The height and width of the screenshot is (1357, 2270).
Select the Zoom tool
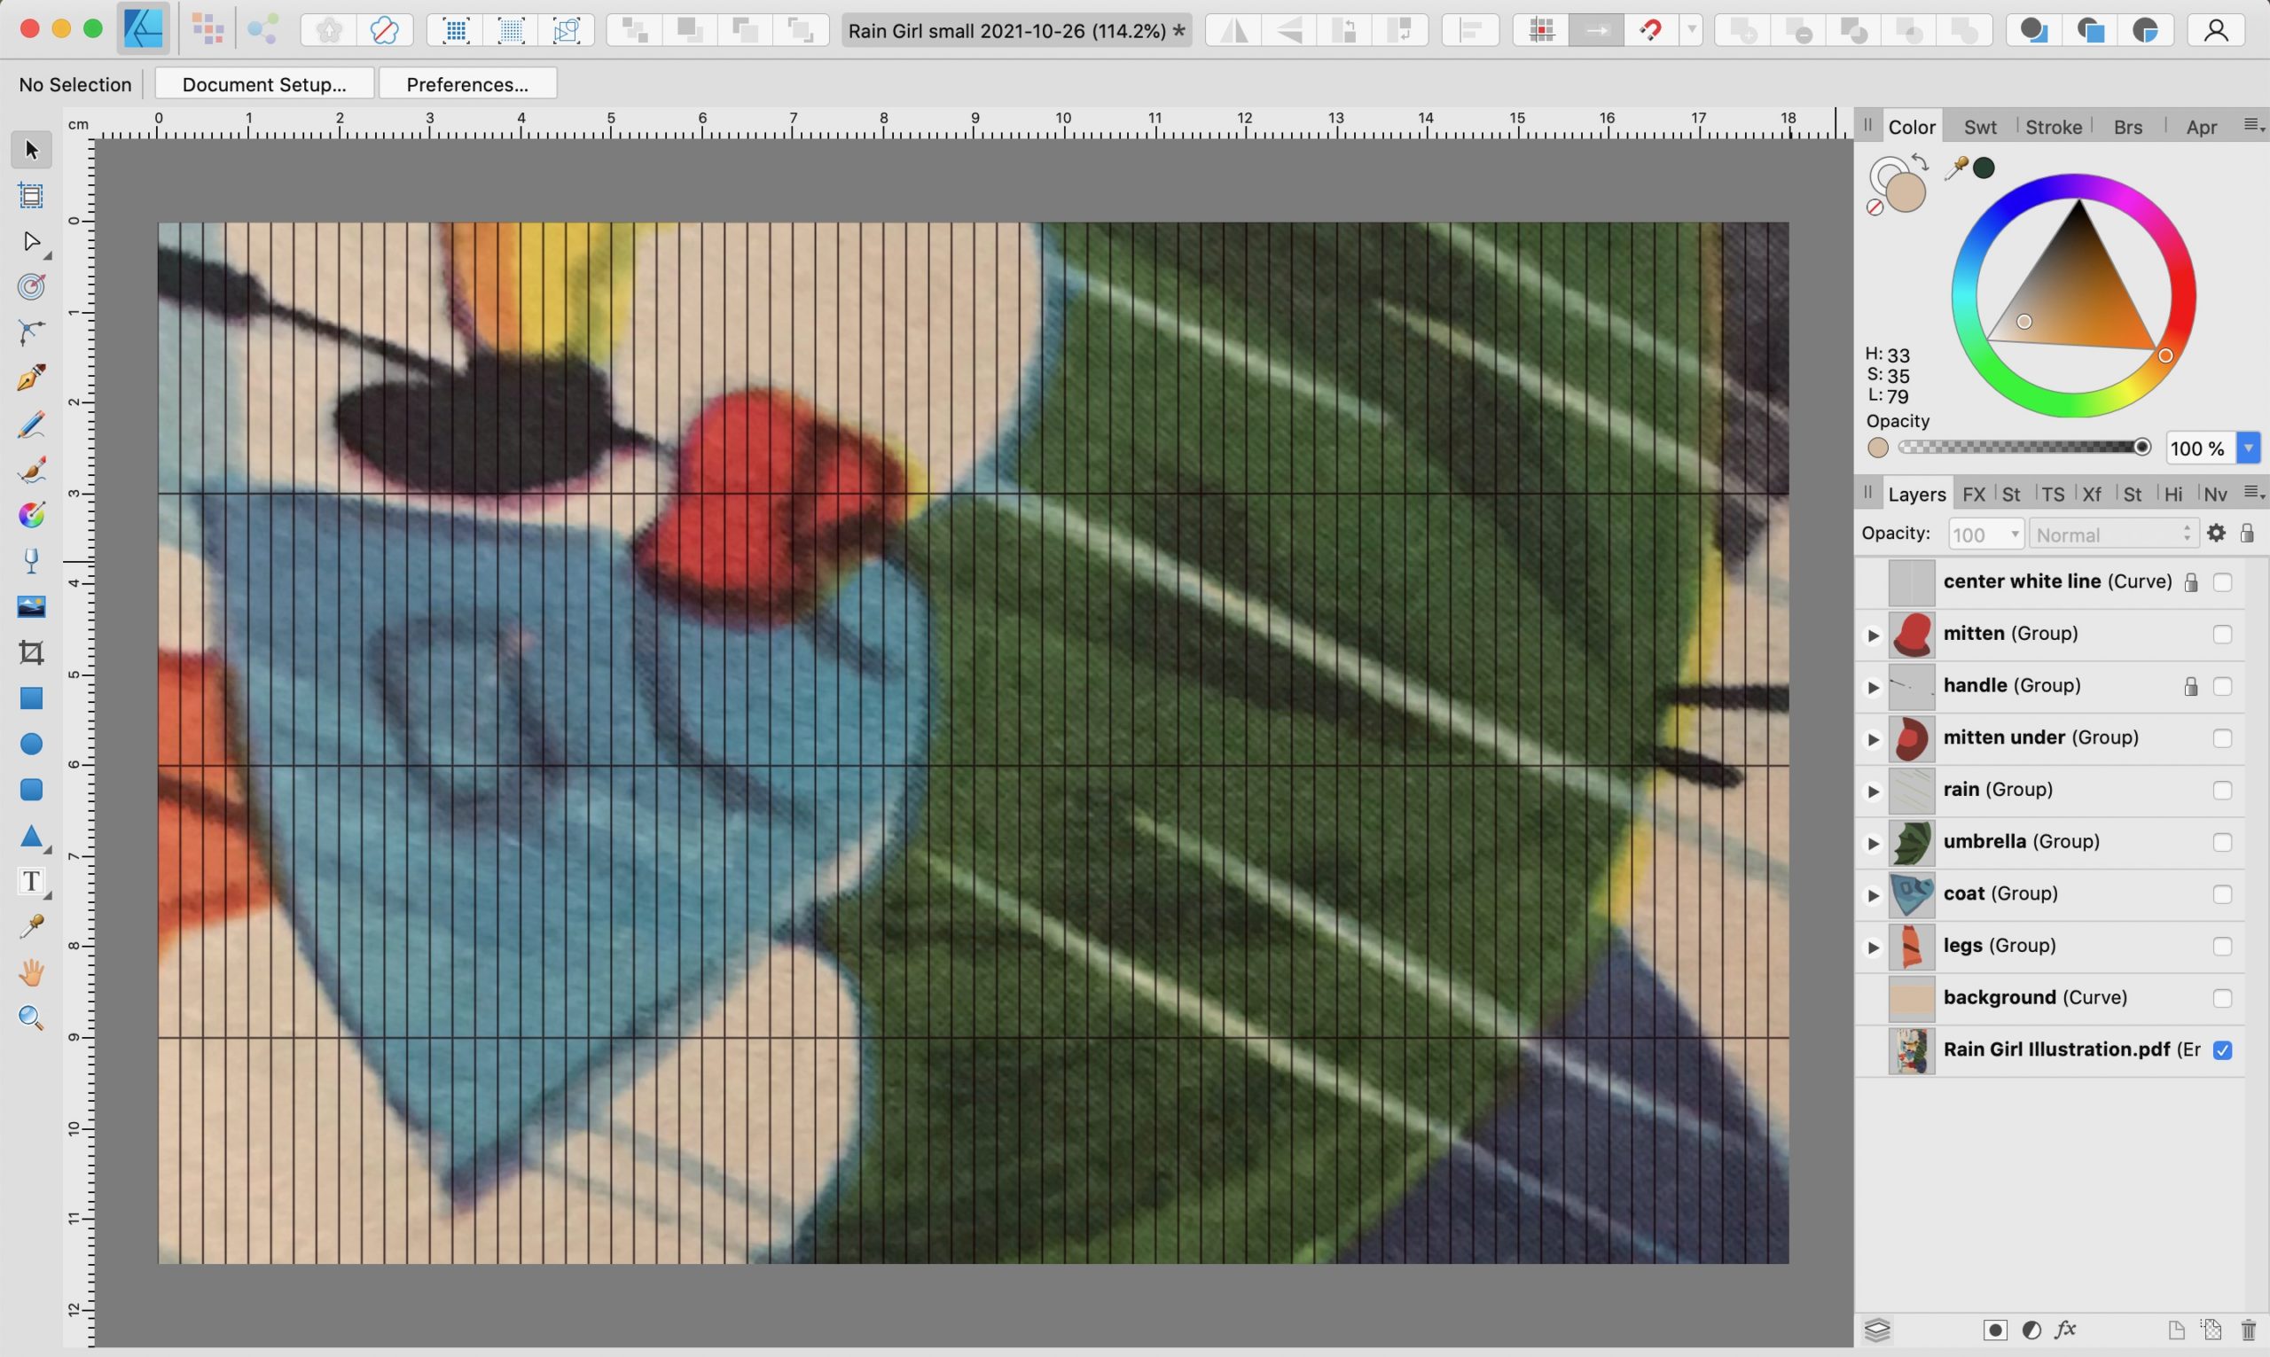point(31,1018)
